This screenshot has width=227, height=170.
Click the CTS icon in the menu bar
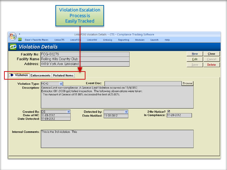(20, 39)
